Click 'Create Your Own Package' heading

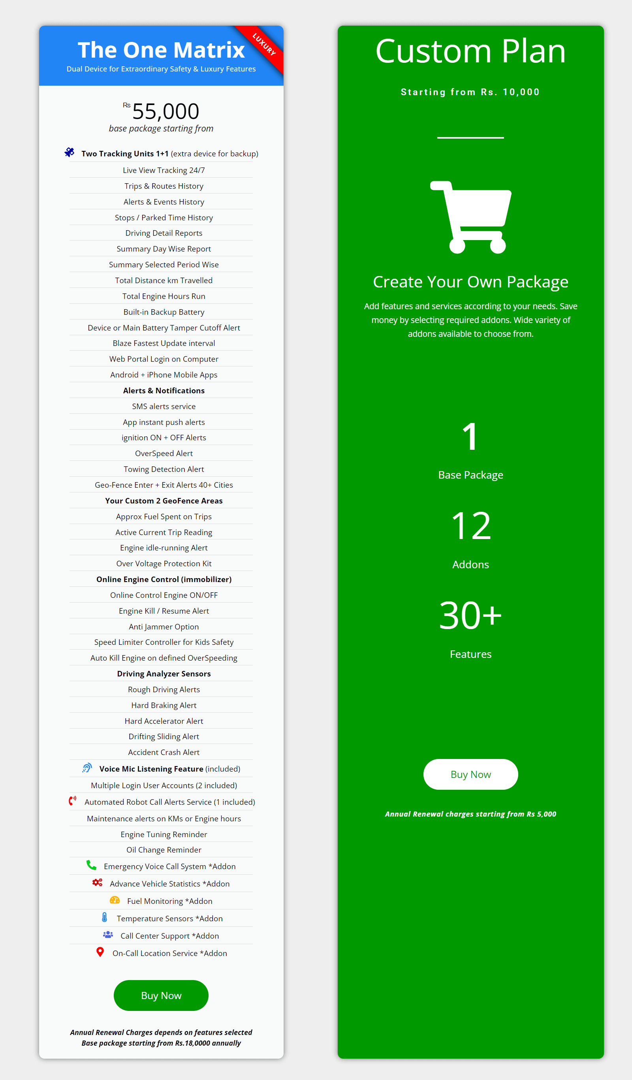(471, 282)
